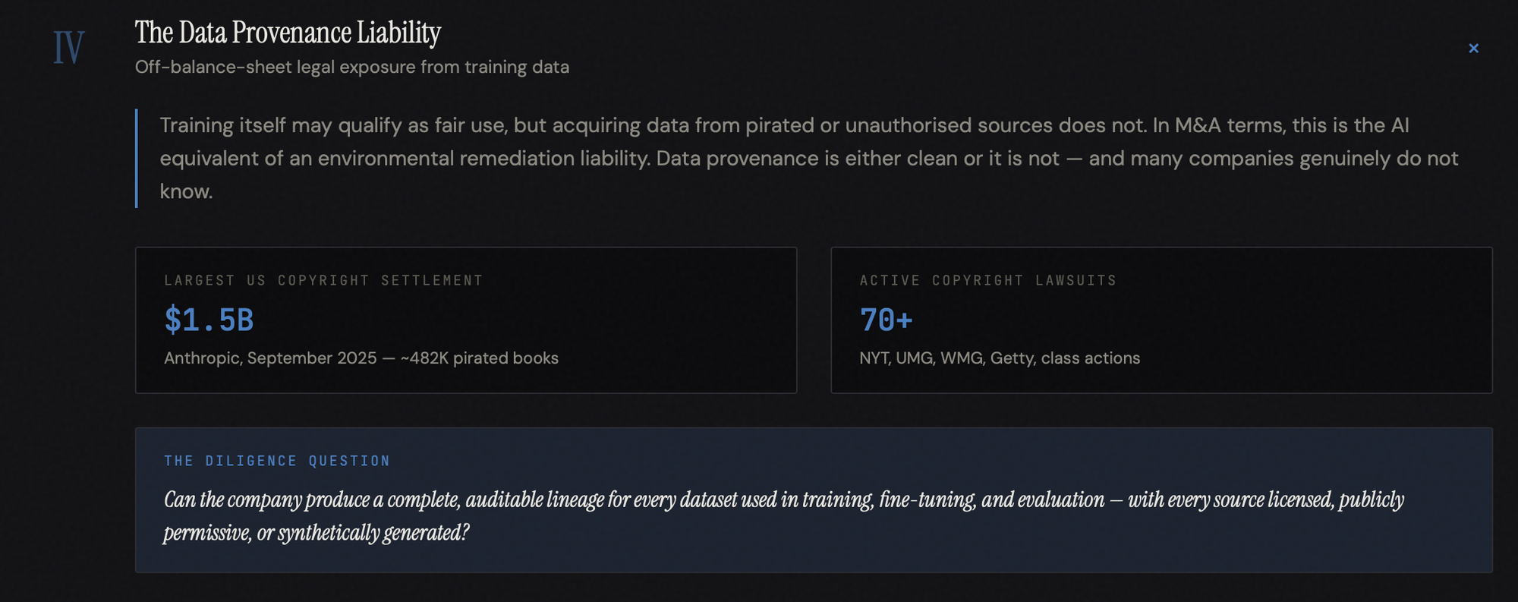Select the Data Provenance Liability heading
The width and height of the screenshot is (1518, 602).
point(288,33)
